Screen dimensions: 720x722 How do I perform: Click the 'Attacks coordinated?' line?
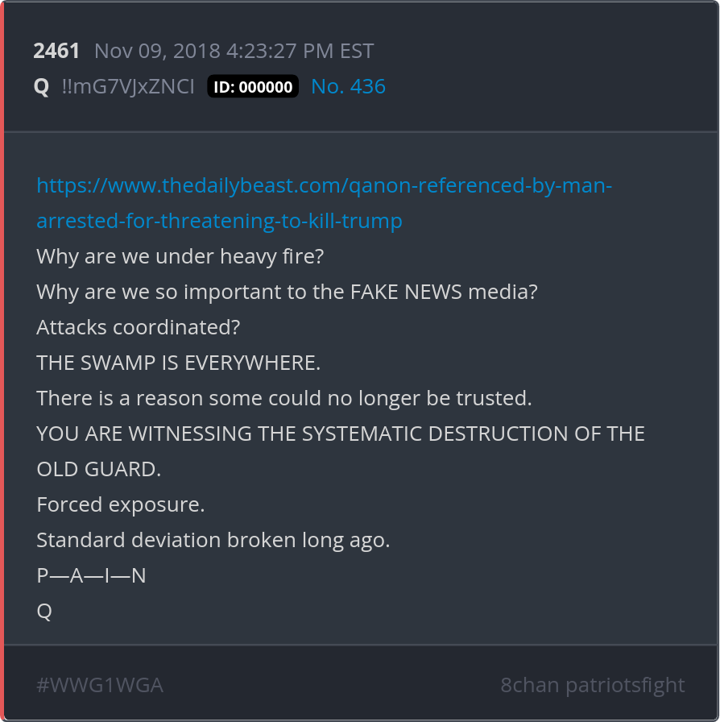[139, 327]
